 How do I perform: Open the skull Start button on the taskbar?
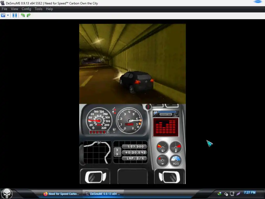pos(7,194)
